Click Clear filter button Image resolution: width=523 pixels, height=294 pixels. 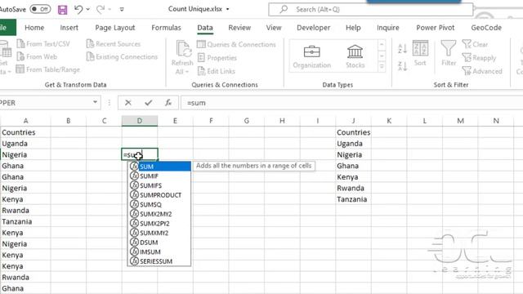pyautogui.click(x=476, y=44)
